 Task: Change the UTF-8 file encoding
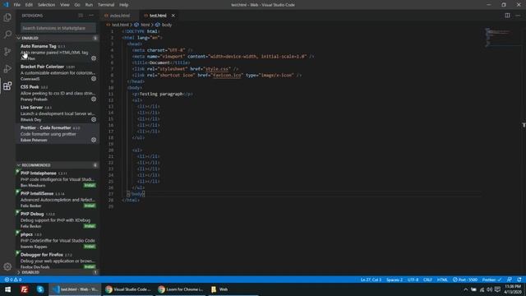click(x=413, y=280)
